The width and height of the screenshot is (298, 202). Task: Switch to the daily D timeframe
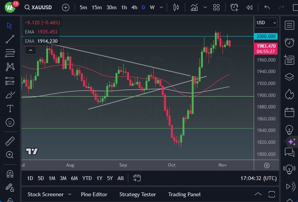click(x=144, y=7)
